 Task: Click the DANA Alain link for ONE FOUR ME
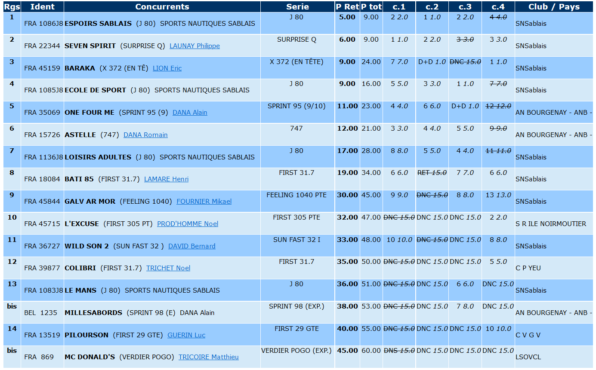click(190, 113)
